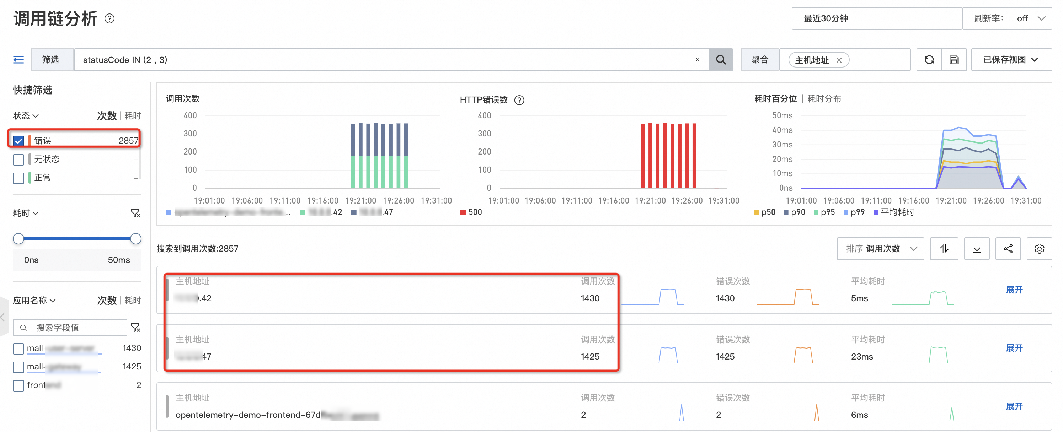Screen dimensions: 1063x432
Task: Switch 状态 section to 耗时 view
Action: point(133,116)
